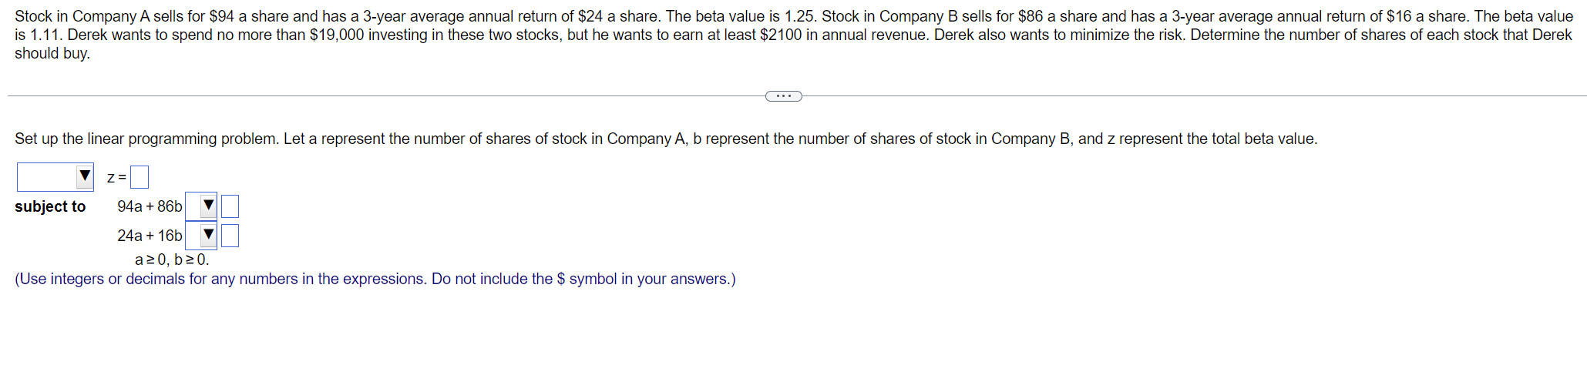Open the objective type dropdown before z =

55,177
